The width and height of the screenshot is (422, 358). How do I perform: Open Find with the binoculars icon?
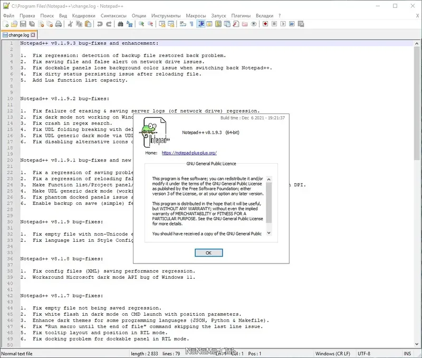click(x=121, y=24)
